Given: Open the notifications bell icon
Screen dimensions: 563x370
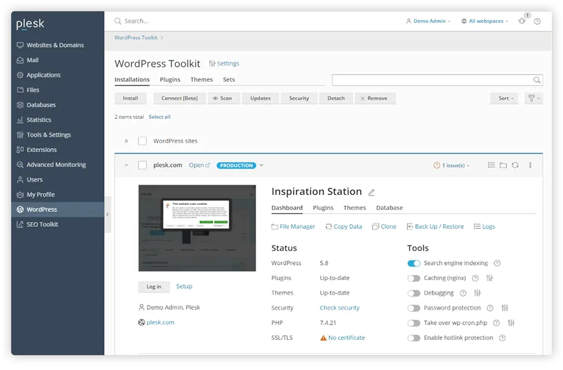Looking at the screenshot, I should pos(521,20).
